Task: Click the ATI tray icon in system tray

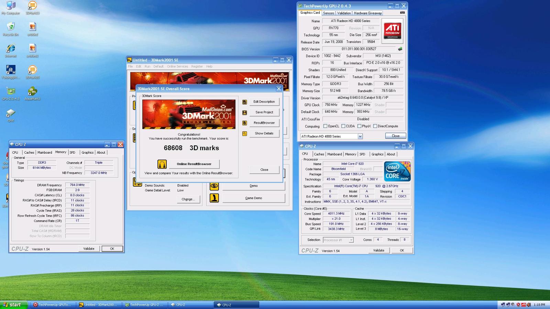Action: (523, 305)
